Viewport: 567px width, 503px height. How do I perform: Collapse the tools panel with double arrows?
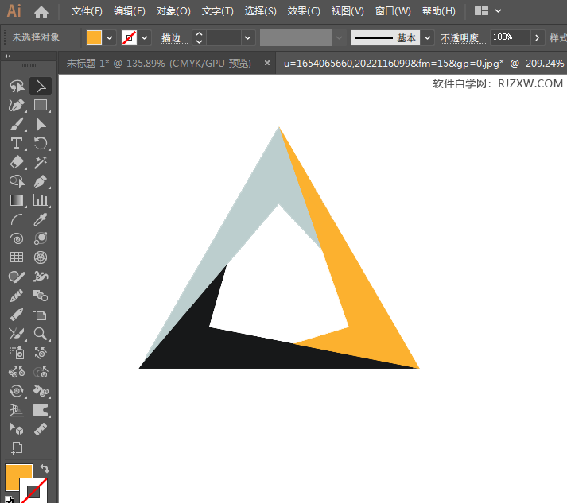8,56
